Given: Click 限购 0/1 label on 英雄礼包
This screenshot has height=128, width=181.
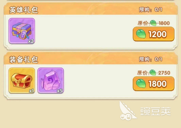Looking at the screenshot, I should tap(151, 10).
